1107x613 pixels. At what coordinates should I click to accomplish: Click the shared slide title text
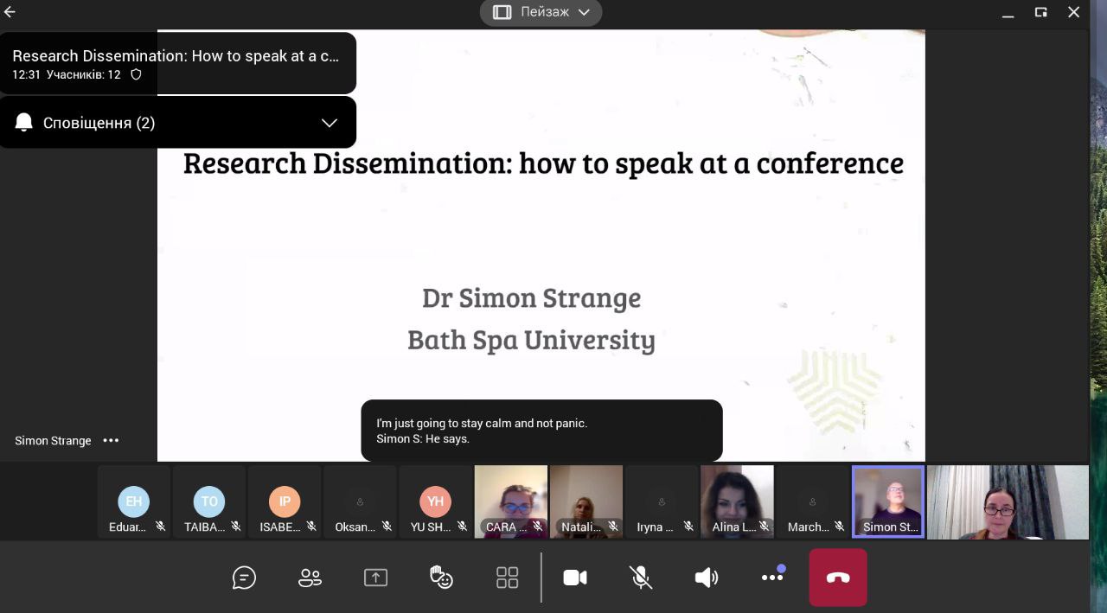click(543, 163)
